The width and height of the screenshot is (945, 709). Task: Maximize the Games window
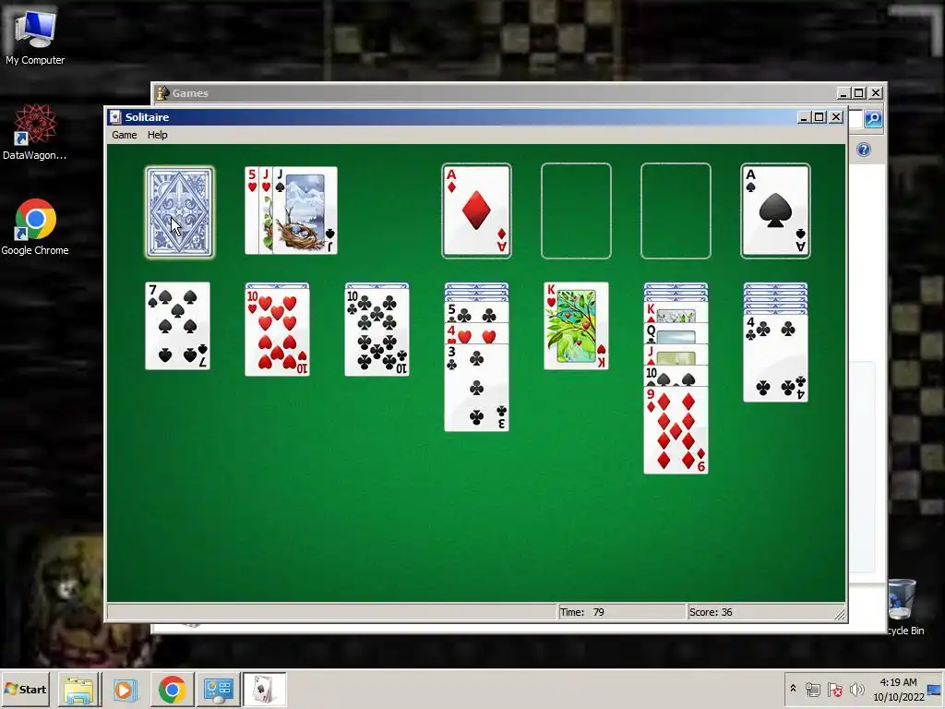pyautogui.click(x=859, y=93)
